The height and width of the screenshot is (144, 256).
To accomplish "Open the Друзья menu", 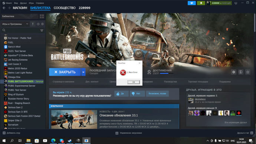I will click(x=23, y=3).
